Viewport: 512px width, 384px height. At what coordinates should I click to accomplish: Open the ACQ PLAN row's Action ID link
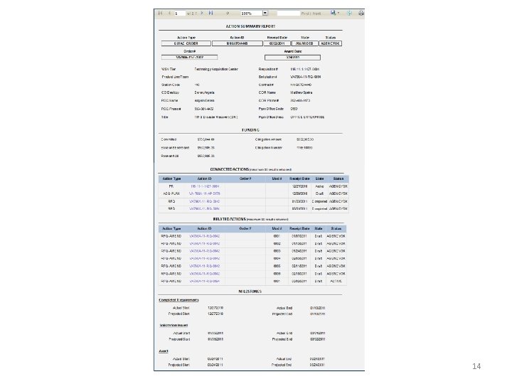[205, 193]
